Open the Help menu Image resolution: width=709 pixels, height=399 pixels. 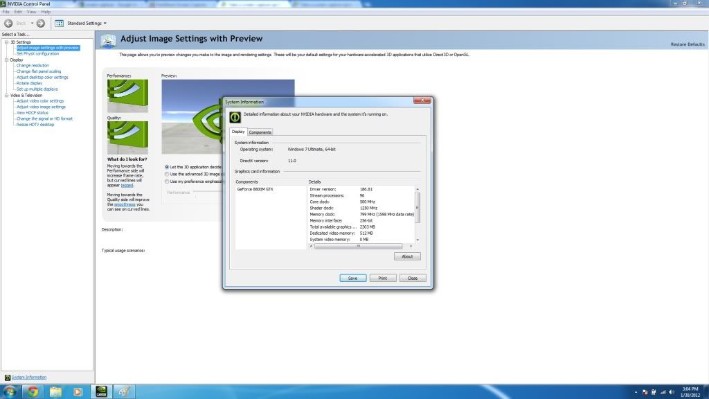(46, 12)
